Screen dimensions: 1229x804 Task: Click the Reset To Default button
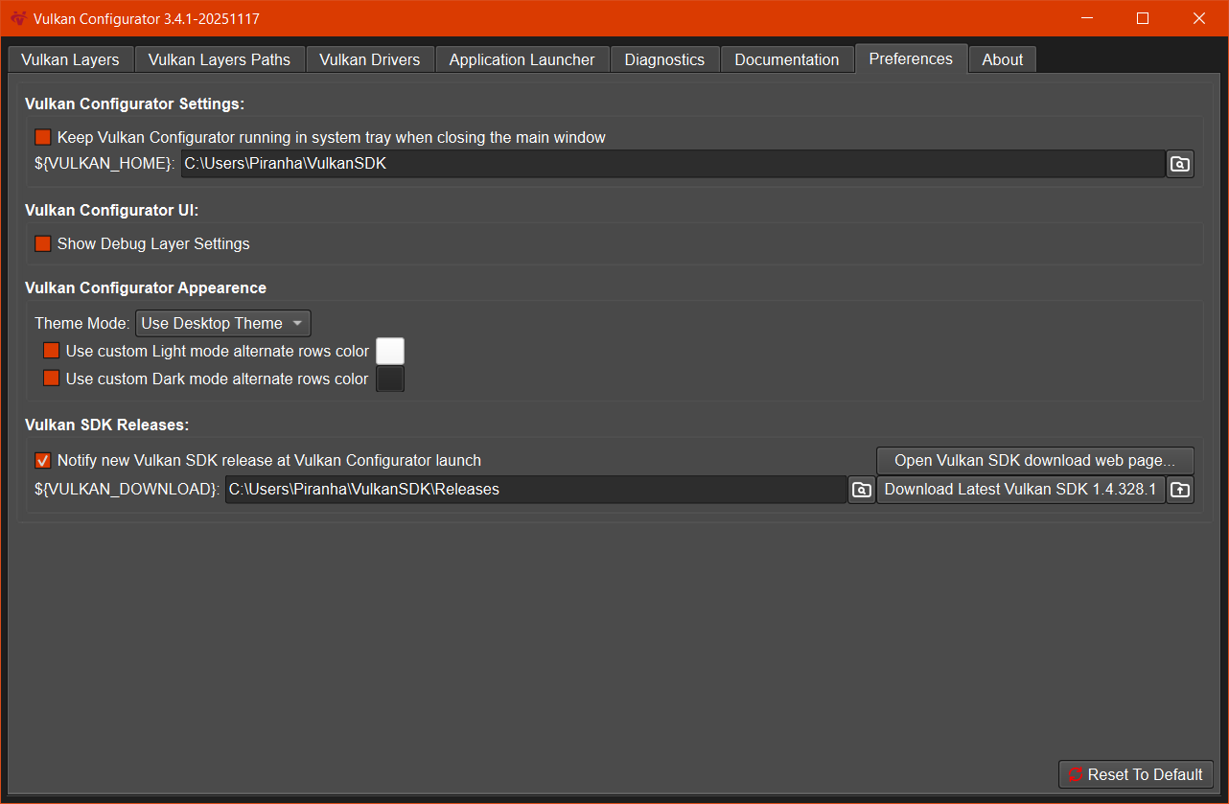coord(1135,774)
